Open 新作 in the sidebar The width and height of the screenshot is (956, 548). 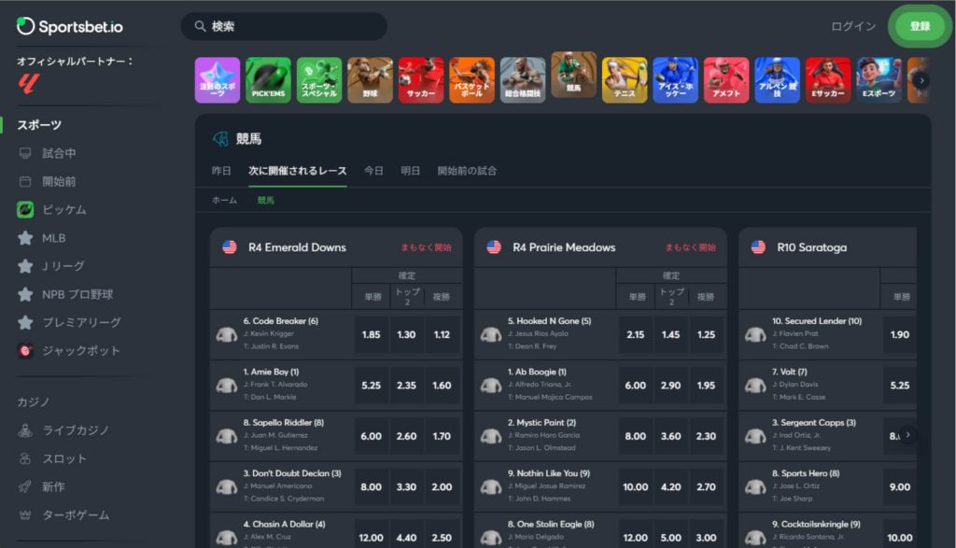tap(53, 486)
